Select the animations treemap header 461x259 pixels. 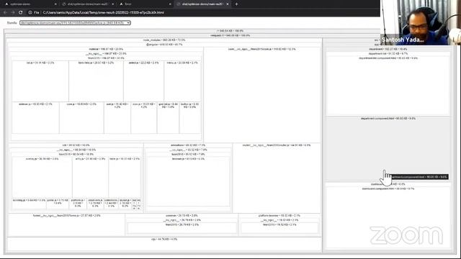coord(188,145)
